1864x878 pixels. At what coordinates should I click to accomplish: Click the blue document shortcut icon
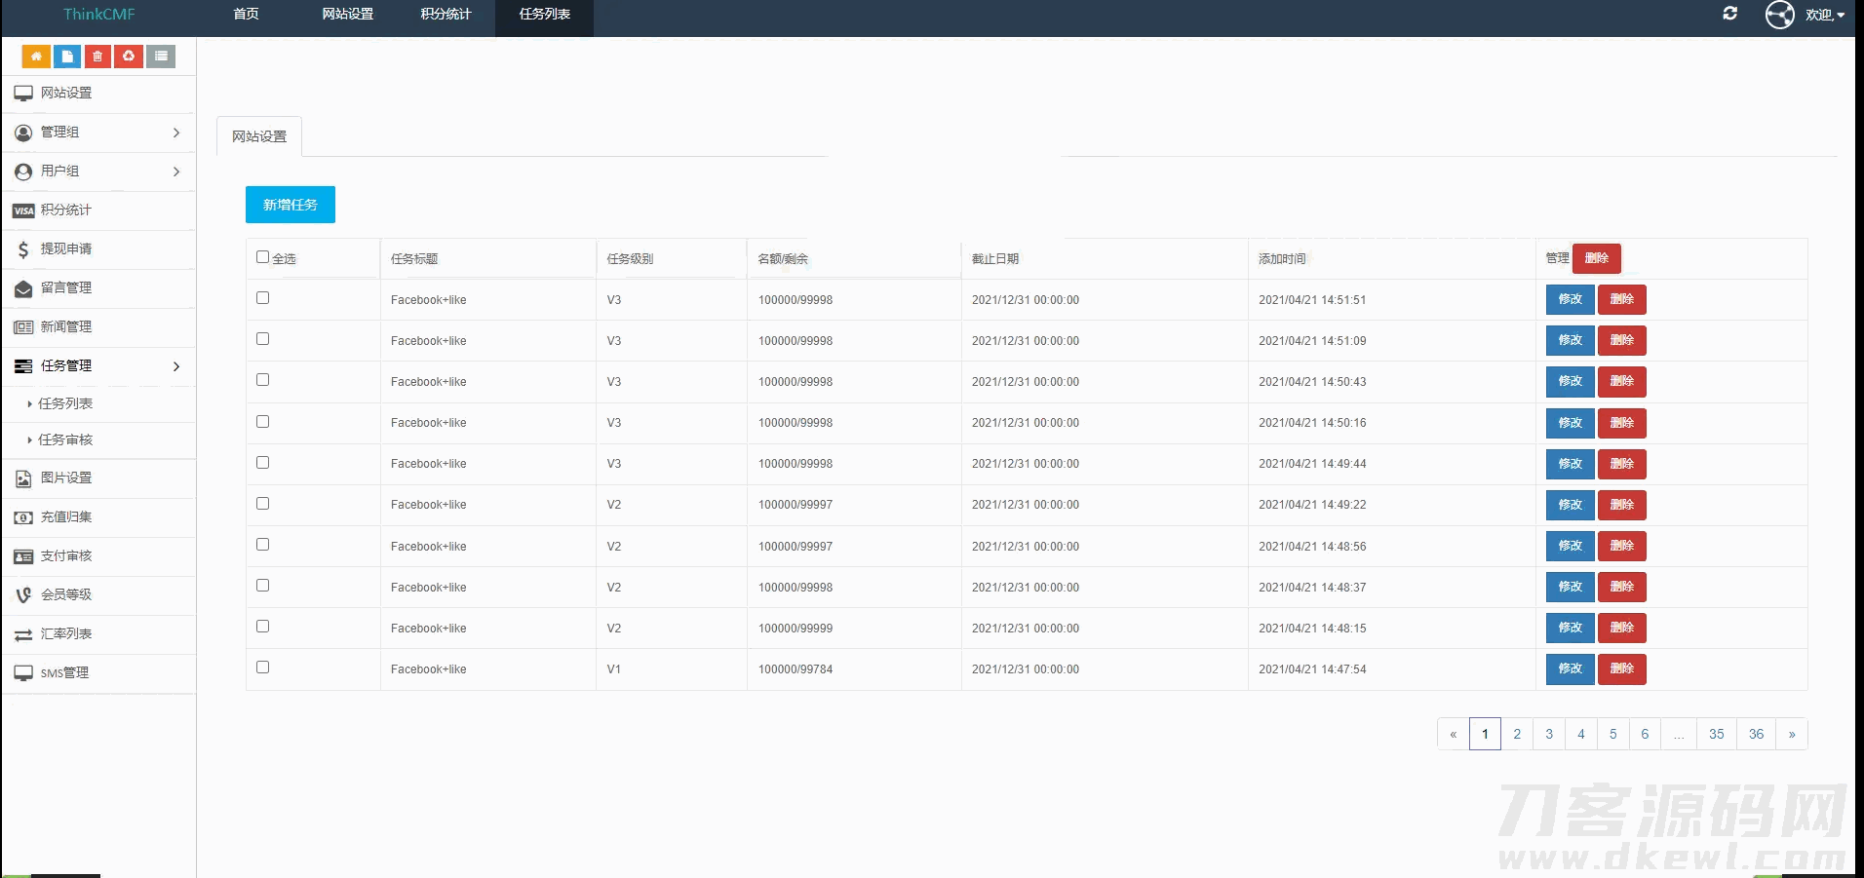(x=67, y=57)
